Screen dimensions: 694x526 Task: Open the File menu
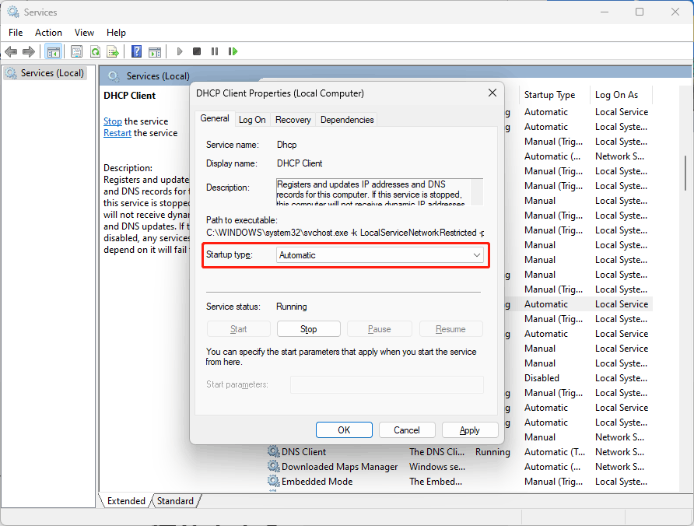(x=16, y=33)
